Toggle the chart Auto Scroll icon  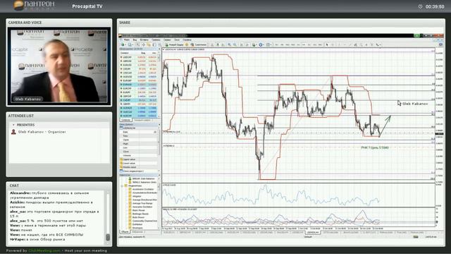[x=241, y=44]
